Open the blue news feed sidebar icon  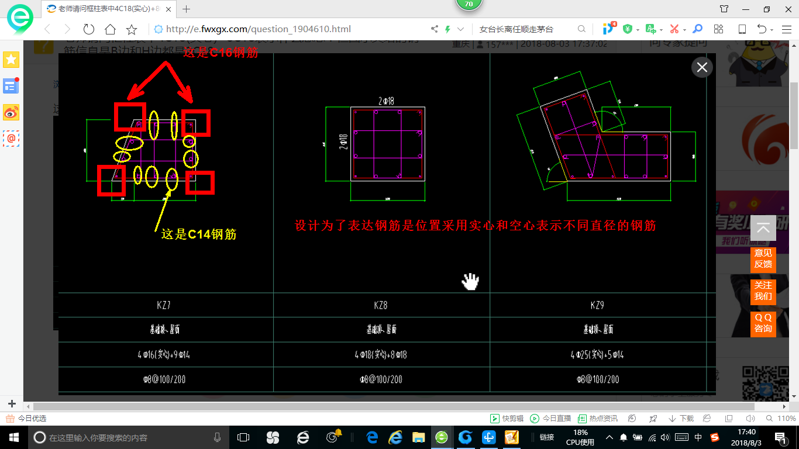click(11, 86)
